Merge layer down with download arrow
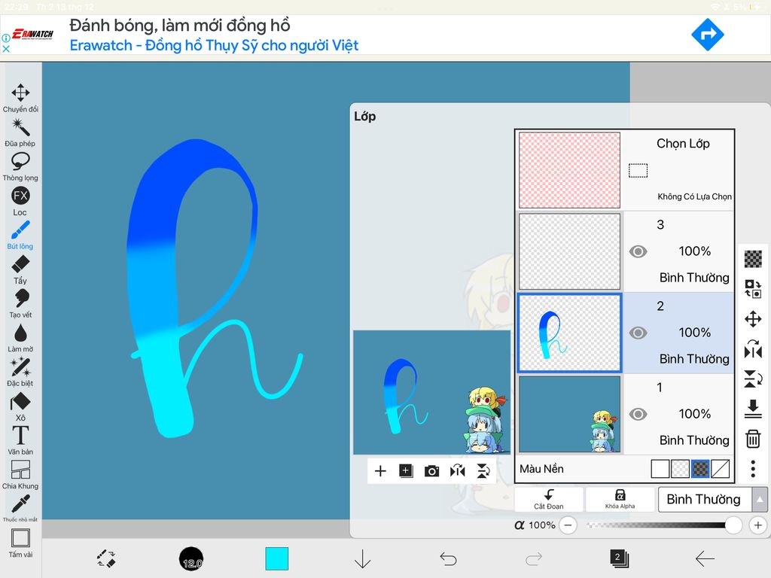Viewport: 771px width, 578px height. [x=753, y=409]
